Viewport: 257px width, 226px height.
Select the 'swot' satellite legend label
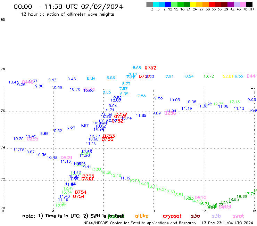click(238, 216)
